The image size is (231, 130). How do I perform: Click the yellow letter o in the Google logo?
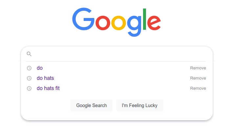click(118, 23)
